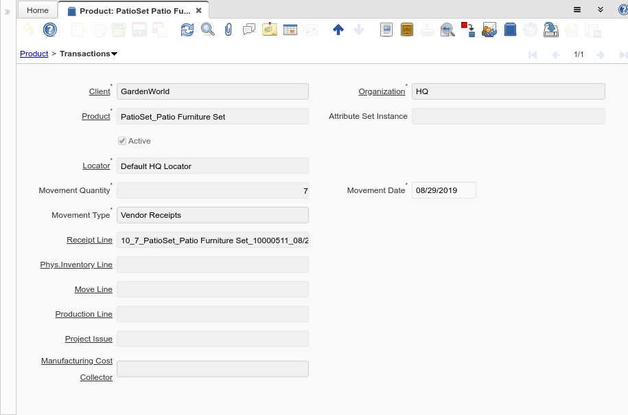The width and height of the screenshot is (628, 415).
Task: Toggle the Active checkbox
Action: [122, 141]
